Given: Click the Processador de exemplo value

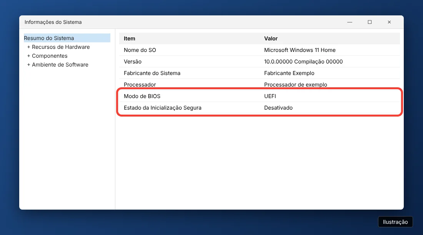Looking at the screenshot, I should click(x=295, y=85).
